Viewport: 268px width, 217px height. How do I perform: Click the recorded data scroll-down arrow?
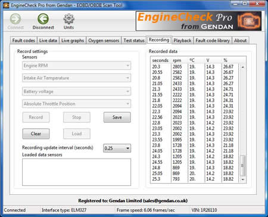[x=242, y=179]
